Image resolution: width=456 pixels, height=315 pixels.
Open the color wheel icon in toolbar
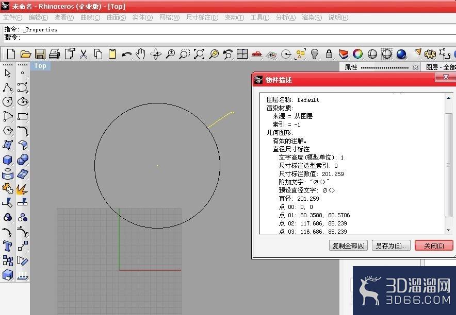pos(357,54)
